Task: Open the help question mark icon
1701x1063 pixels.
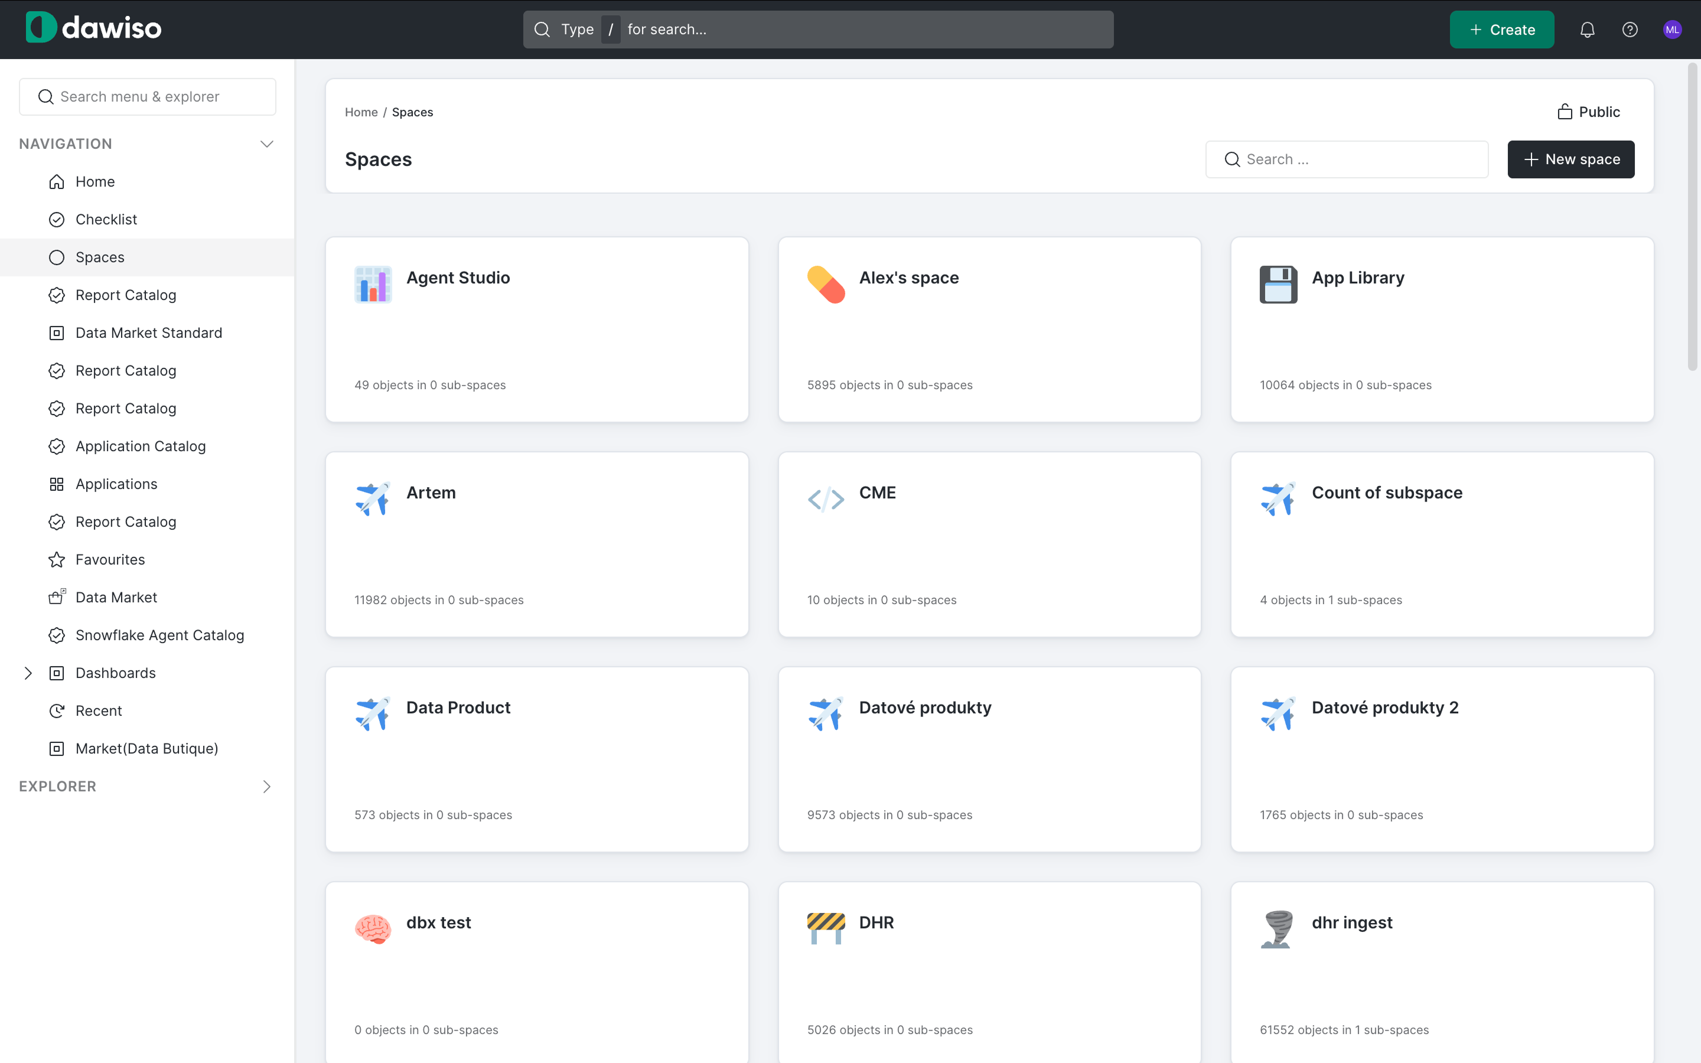Action: pos(1630,30)
